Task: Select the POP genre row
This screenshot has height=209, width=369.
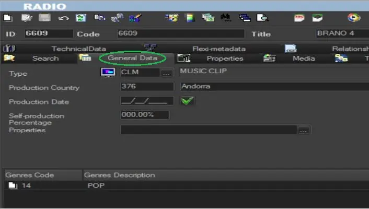Action: [x=96, y=185]
